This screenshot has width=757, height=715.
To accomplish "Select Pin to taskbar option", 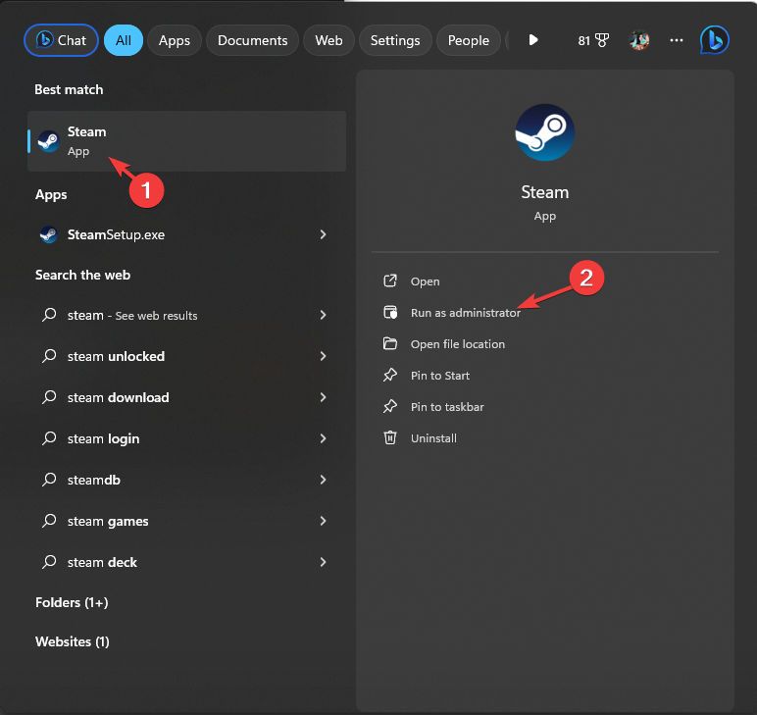I will point(447,407).
